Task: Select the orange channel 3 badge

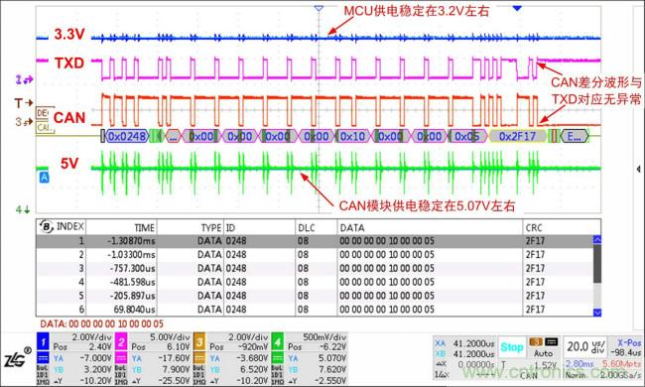Action: tap(199, 341)
